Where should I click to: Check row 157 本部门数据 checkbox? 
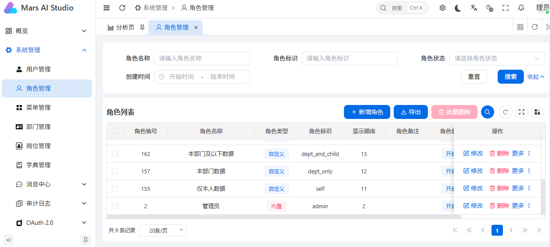click(115, 171)
